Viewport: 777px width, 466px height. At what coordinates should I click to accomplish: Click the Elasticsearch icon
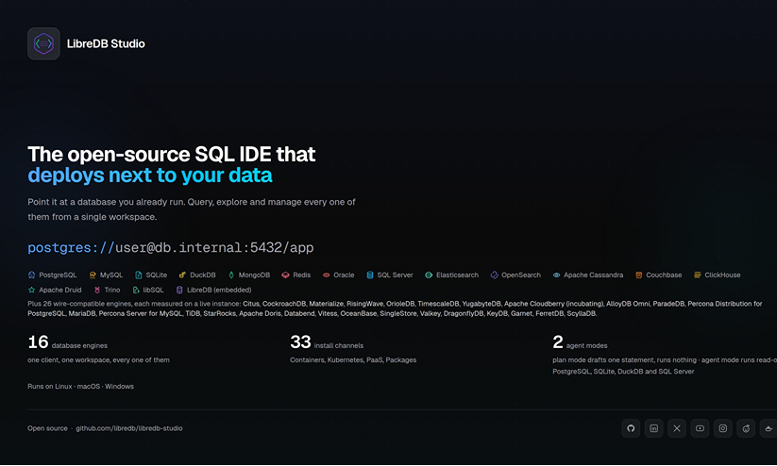429,275
